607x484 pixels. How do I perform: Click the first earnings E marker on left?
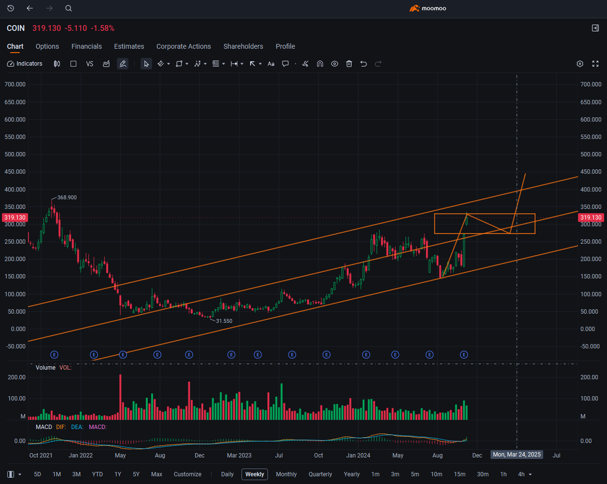[x=54, y=355]
